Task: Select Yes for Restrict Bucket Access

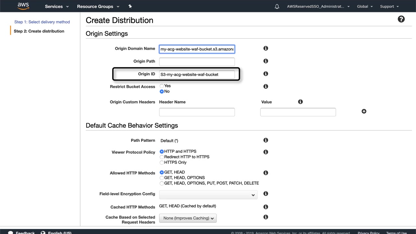Action: (162, 86)
